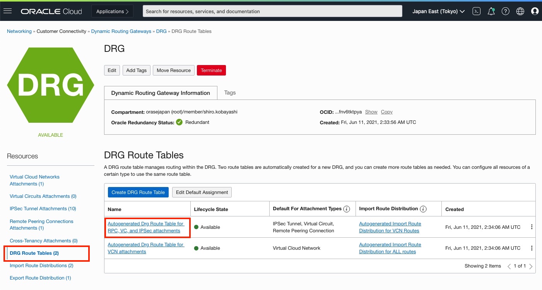
Task: Open the language globe icon
Action: pyautogui.click(x=520, y=11)
